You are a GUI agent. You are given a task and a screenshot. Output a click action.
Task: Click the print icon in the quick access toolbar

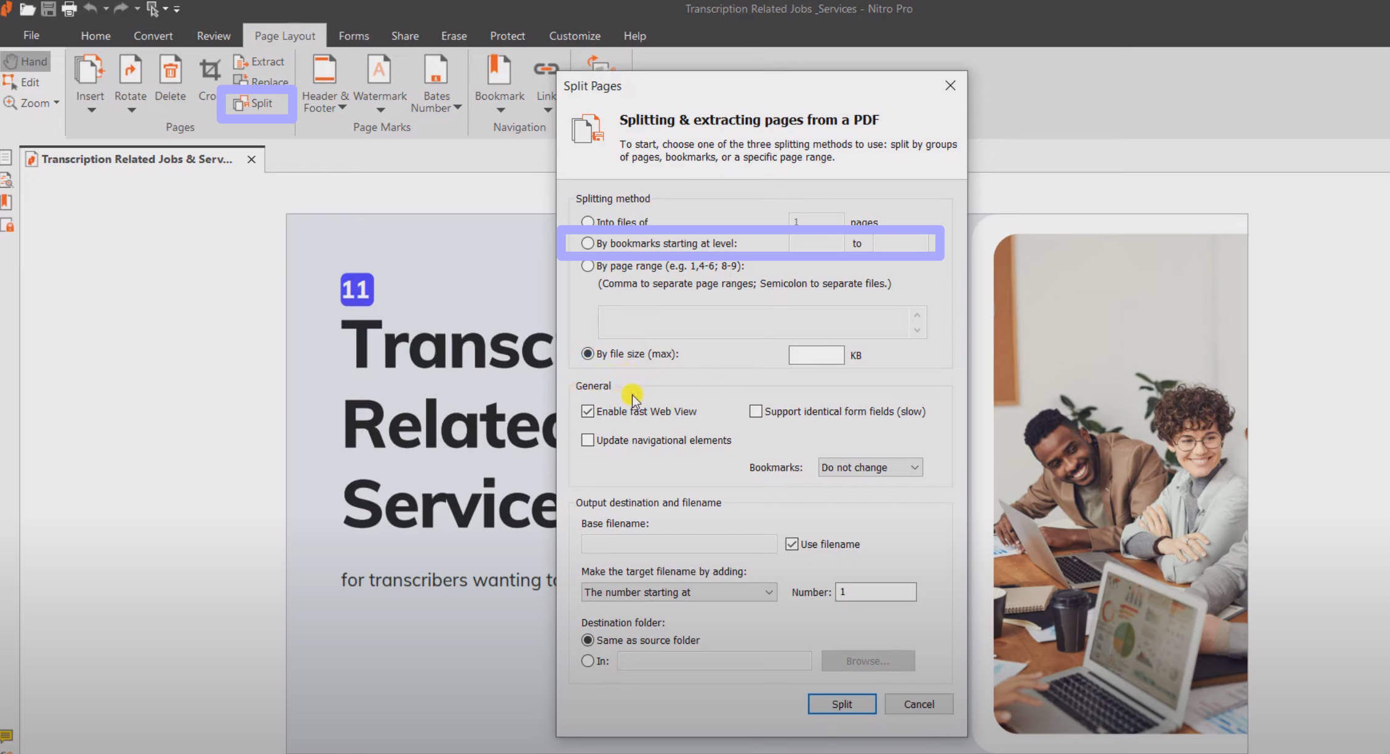(x=69, y=9)
